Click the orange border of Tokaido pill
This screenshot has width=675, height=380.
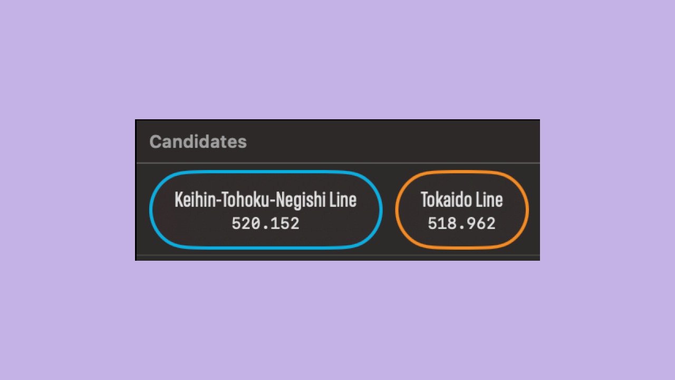pyautogui.click(x=462, y=172)
